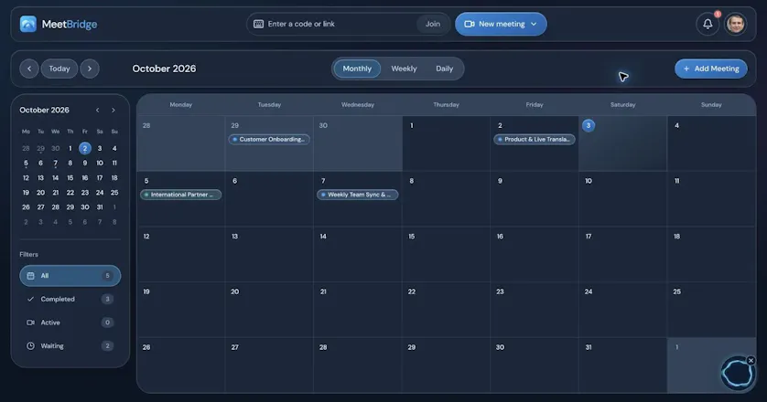Open the user profile avatar
This screenshot has width=767, height=402.
tap(735, 24)
